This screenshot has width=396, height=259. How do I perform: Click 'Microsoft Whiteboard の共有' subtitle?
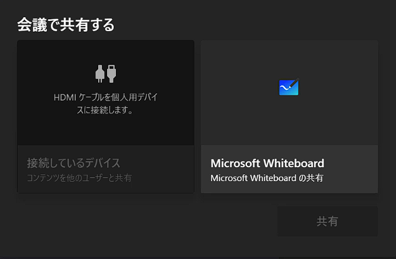coord(267,178)
